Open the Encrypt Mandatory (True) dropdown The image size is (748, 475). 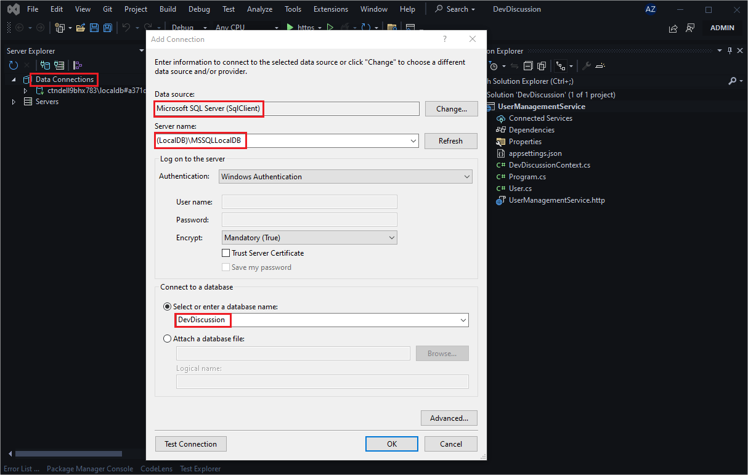point(309,238)
